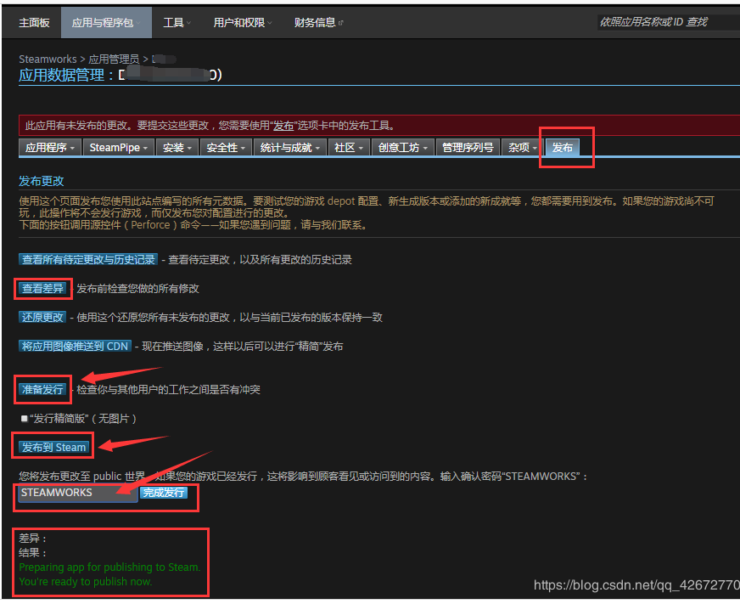
Task: Click 查看所有待定更改与历史记录 button
Action: tap(88, 259)
